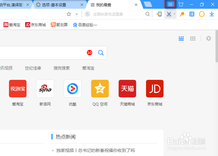This screenshot has height=156, width=218.
Task: Open the 独家视频 news headline
Action: click(95, 150)
